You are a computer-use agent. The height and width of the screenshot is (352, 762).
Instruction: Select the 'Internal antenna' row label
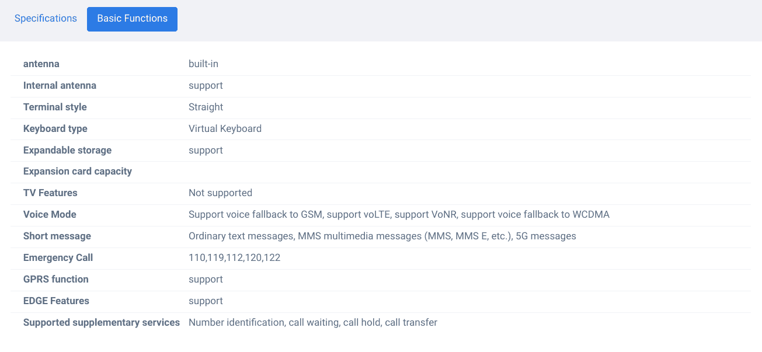60,85
